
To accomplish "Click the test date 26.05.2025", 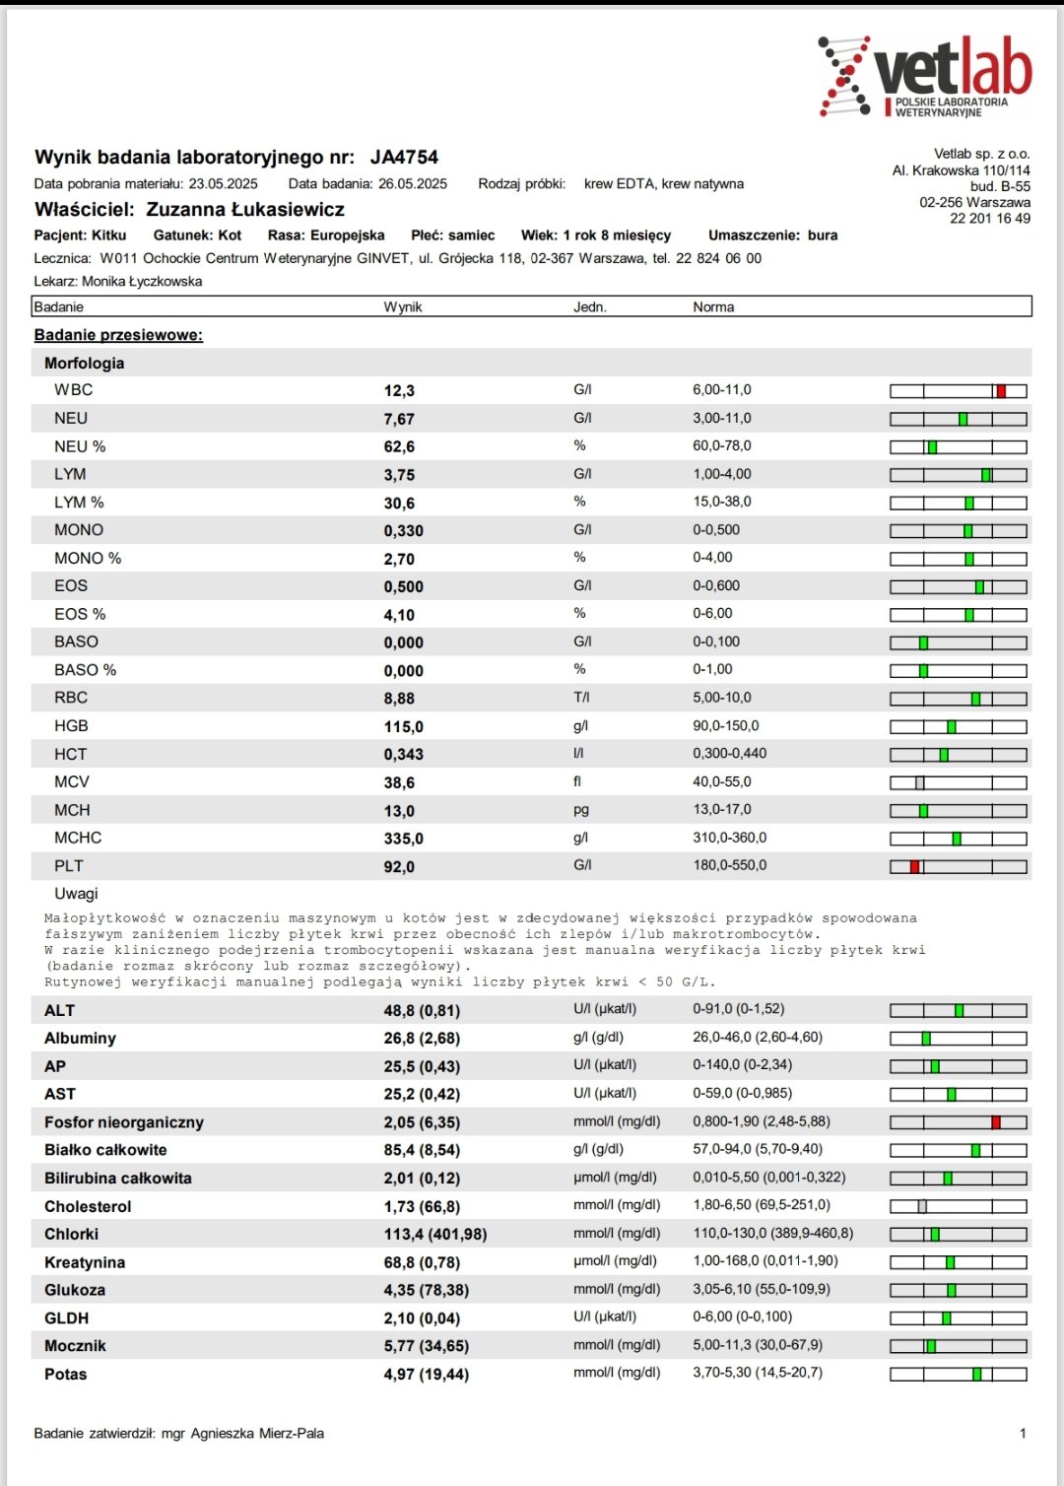I will pos(413,184).
